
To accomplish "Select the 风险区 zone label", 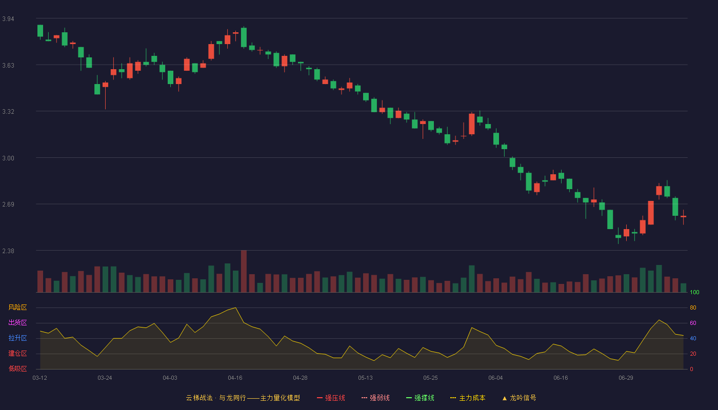I will pos(17,307).
